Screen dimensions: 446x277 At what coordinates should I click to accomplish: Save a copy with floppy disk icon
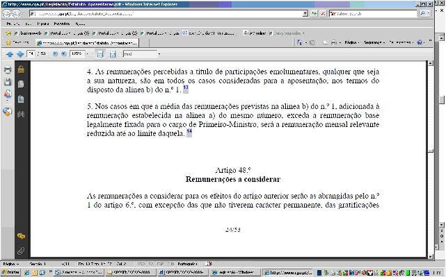tap(8, 82)
